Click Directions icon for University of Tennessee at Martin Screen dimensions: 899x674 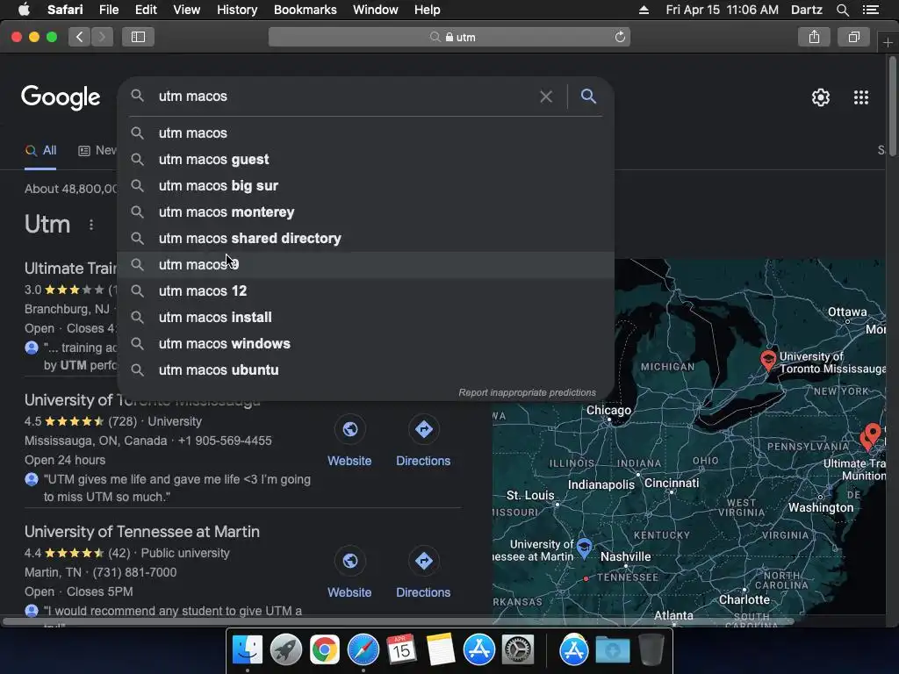[x=424, y=561]
